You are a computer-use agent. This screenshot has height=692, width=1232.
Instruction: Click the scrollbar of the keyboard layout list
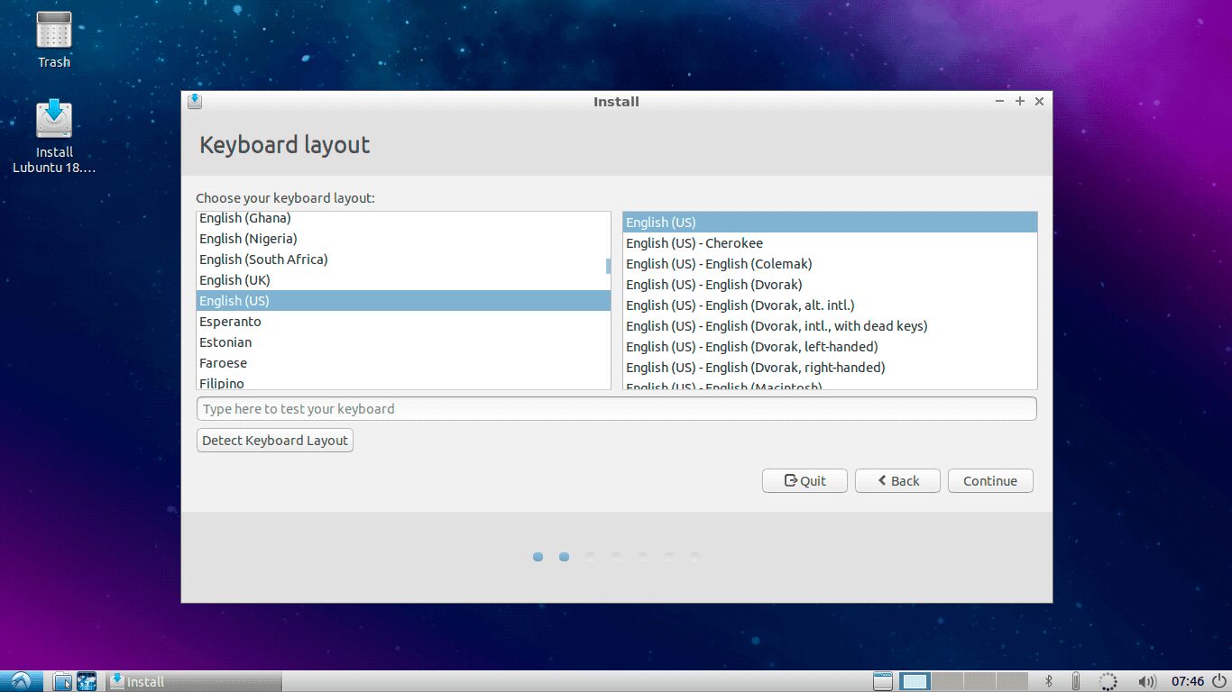606,266
